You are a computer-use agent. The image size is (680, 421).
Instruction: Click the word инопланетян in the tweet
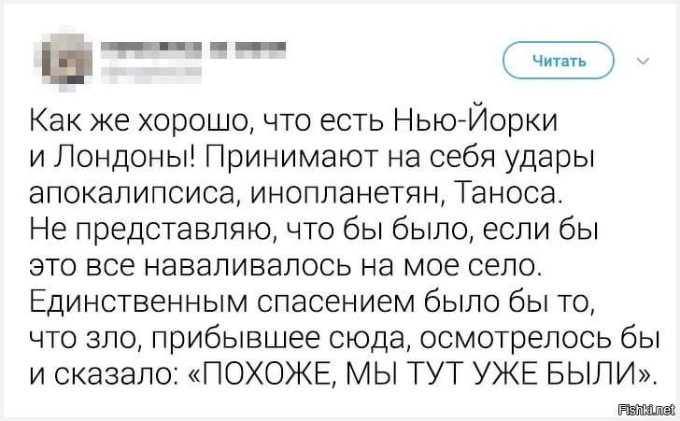[x=348, y=194]
